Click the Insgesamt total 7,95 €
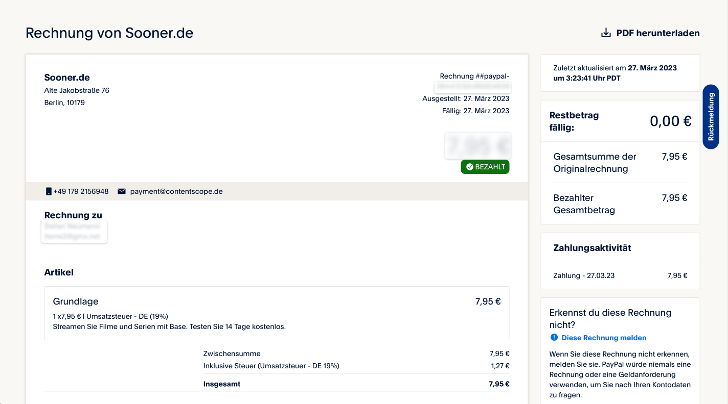The width and height of the screenshot is (728, 404). [499, 384]
